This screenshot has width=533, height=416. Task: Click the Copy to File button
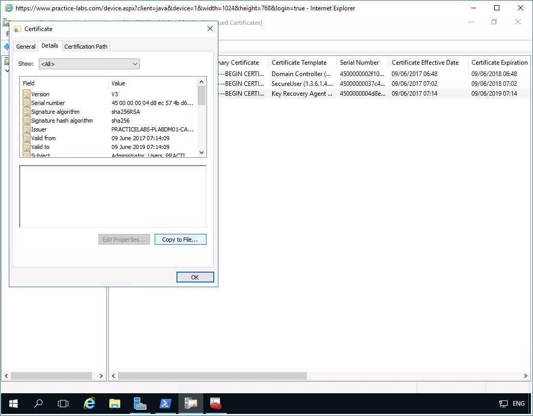coord(180,239)
